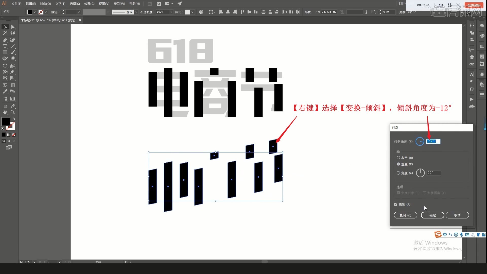This screenshot has height=274, width=487.
Task: Toggle 预览(P) checkbox in dialog
Action: 396,204
